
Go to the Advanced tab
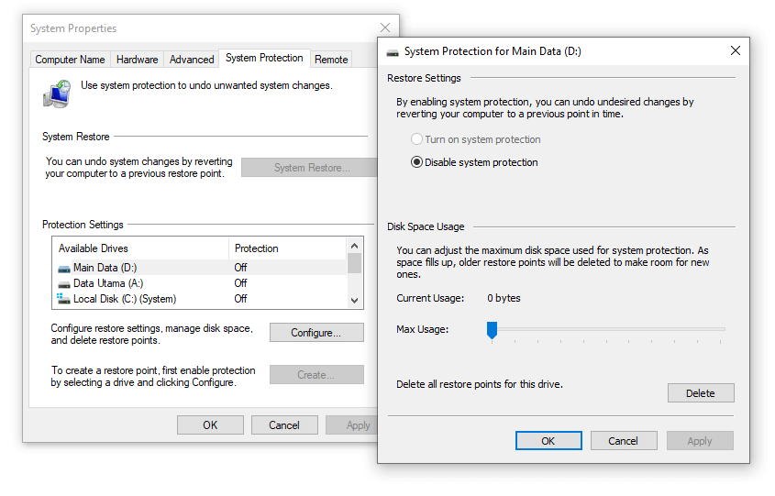click(192, 60)
